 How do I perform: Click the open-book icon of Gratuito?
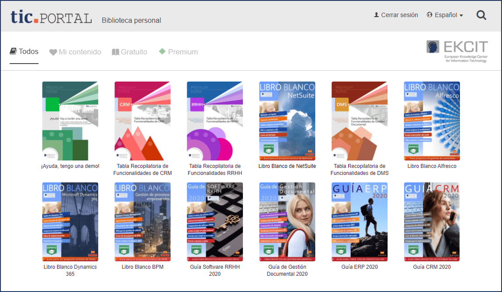(x=115, y=52)
